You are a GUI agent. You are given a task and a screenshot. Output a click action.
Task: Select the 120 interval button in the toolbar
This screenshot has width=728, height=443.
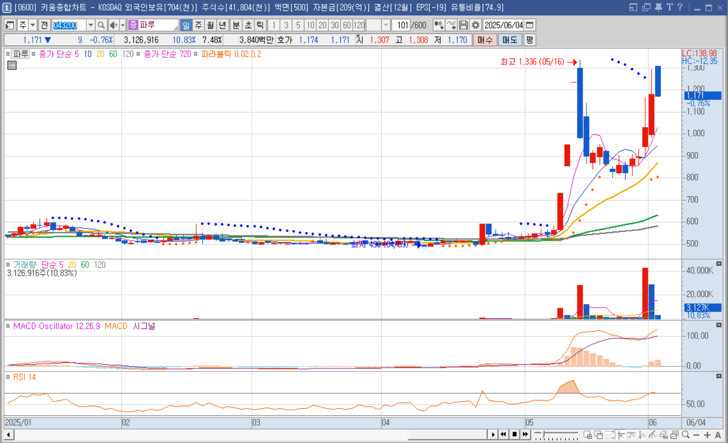[359, 25]
